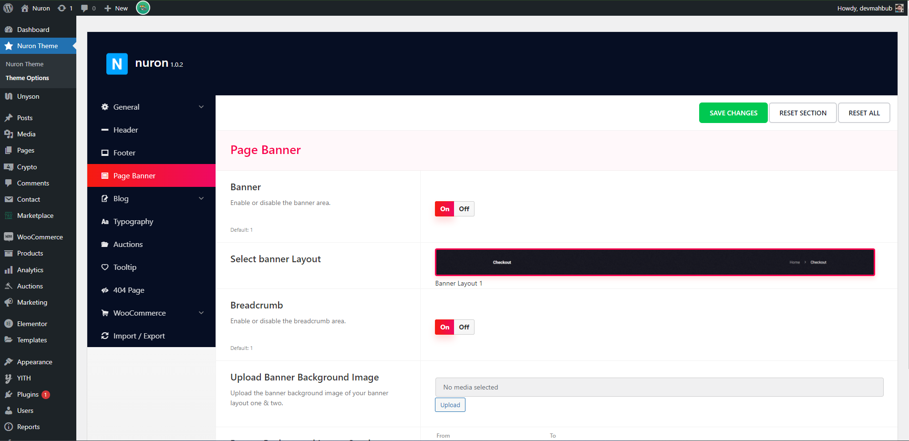Screen dimensions: 909x441
Task: Click the Posts pin icon
Action: [x=9, y=118]
